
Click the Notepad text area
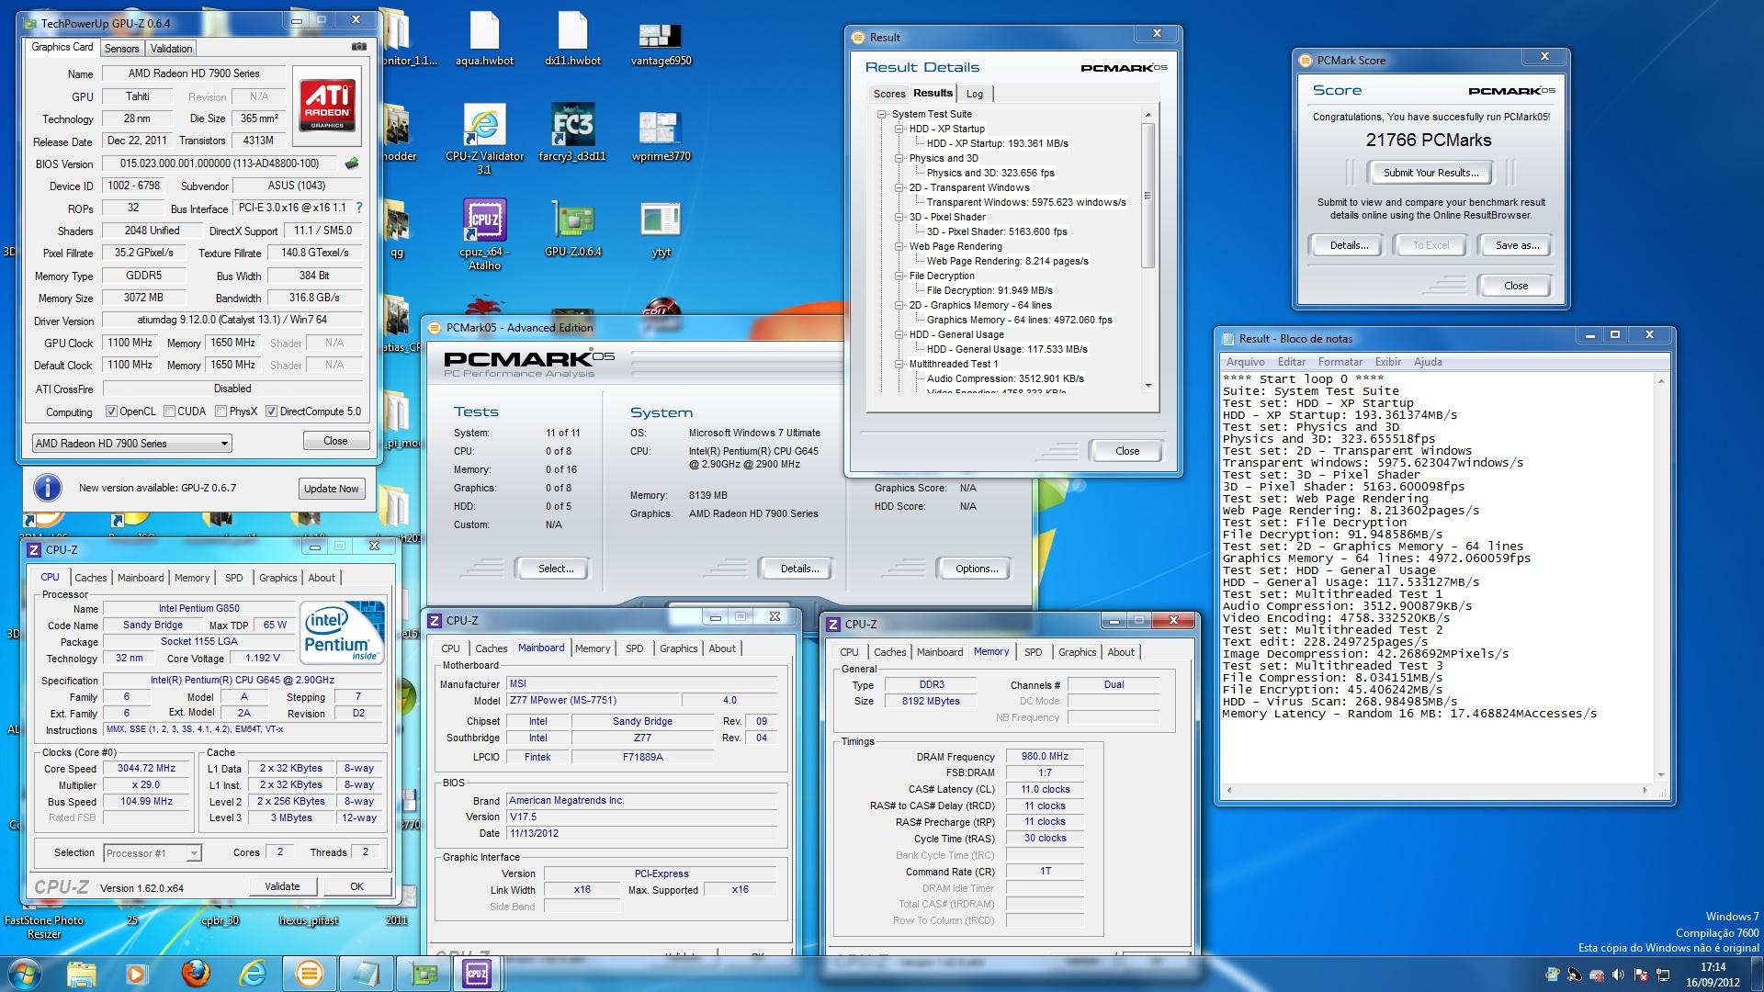1438,577
